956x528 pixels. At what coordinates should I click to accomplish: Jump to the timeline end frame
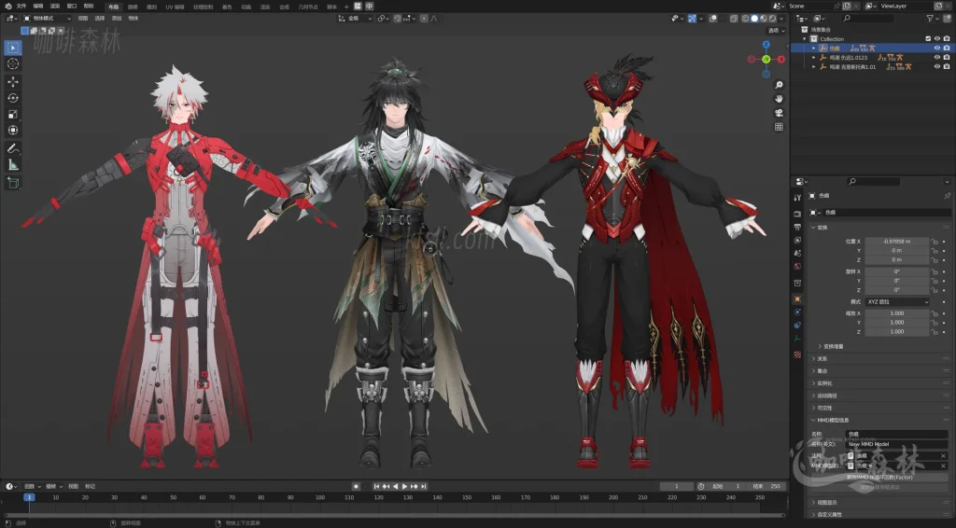[x=423, y=486]
